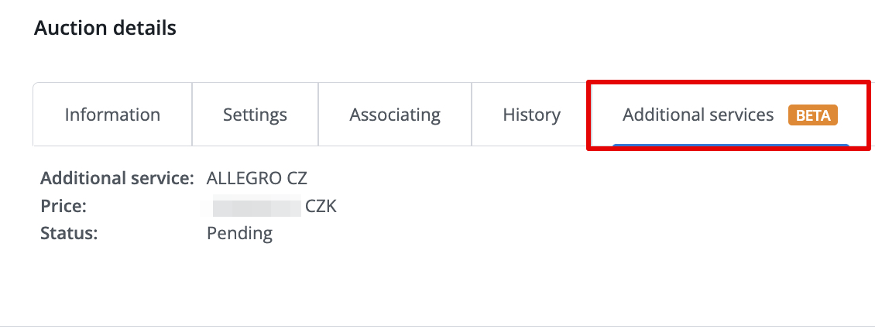
Task: Open the Information tab
Action: click(112, 115)
